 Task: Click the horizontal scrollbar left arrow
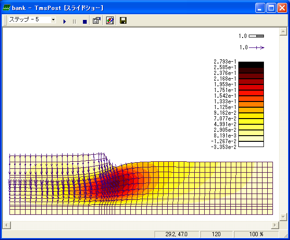click(7, 225)
